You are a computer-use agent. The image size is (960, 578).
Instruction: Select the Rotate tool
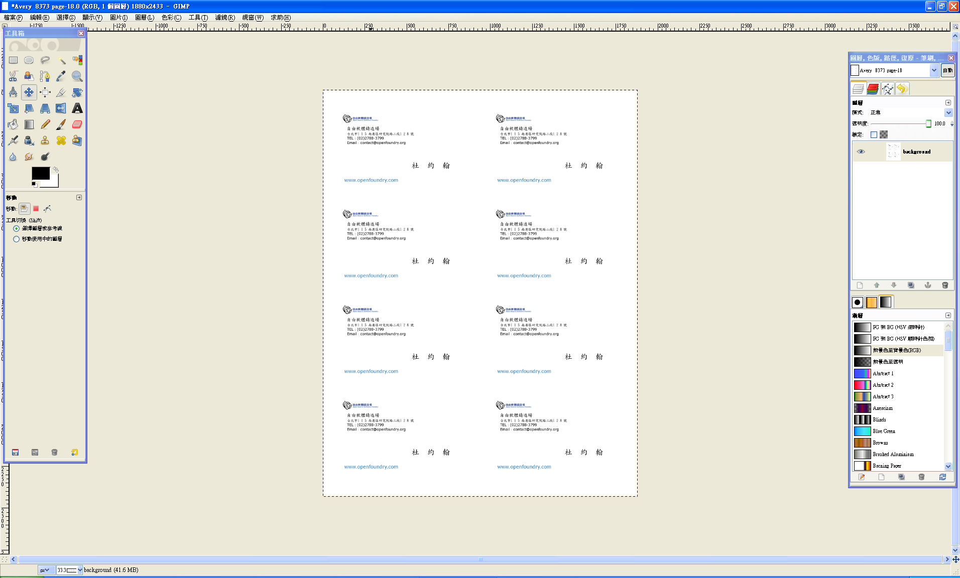[x=77, y=92]
